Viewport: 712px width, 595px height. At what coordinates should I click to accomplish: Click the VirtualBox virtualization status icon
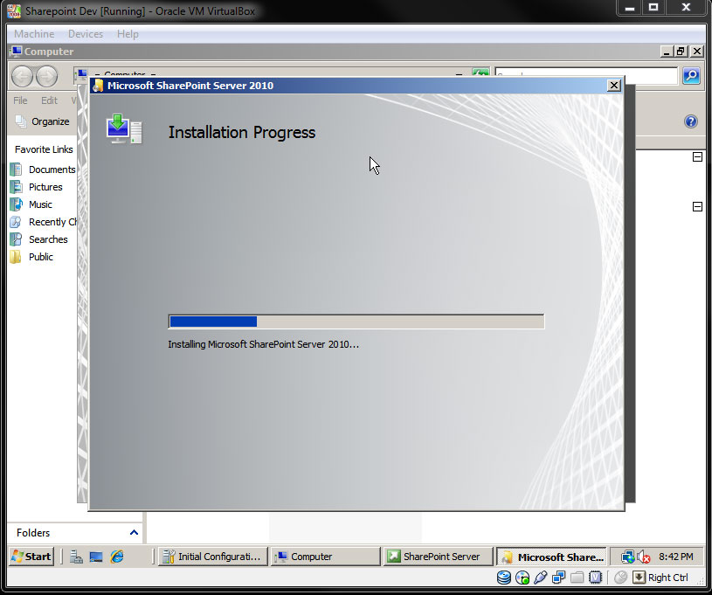(595, 578)
